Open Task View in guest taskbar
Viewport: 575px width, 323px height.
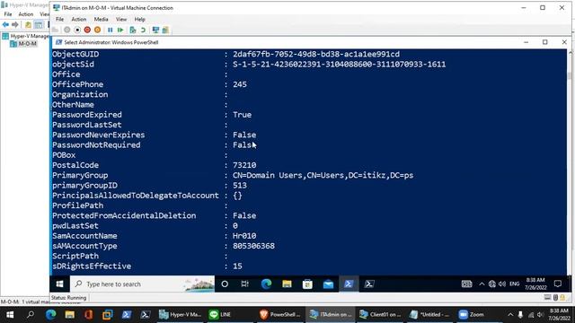pos(245,284)
